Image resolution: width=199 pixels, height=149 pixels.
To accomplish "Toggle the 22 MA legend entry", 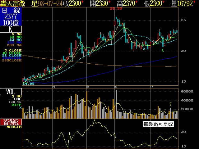I will point(17,40).
